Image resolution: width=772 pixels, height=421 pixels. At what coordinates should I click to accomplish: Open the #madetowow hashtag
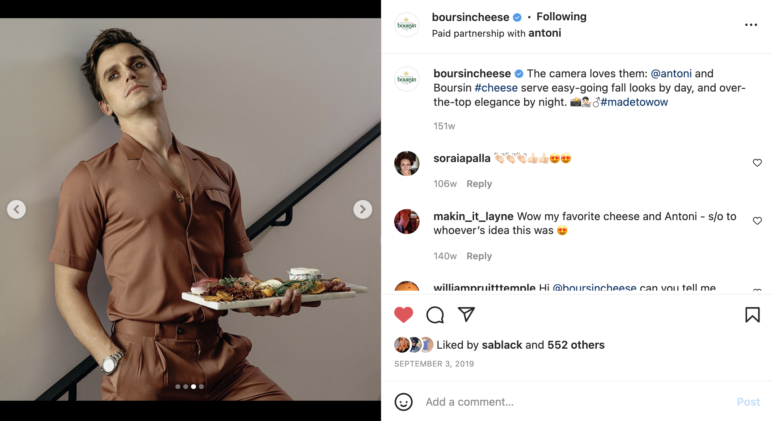pyautogui.click(x=634, y=102)
